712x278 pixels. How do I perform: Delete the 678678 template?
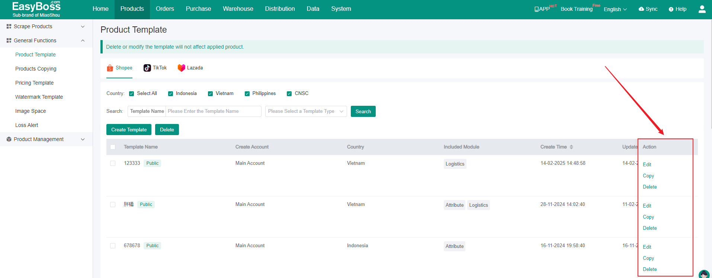click(x=650, y=269)
